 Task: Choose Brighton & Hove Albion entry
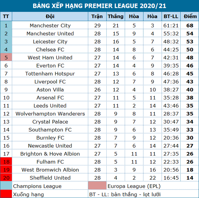point(50,154)
